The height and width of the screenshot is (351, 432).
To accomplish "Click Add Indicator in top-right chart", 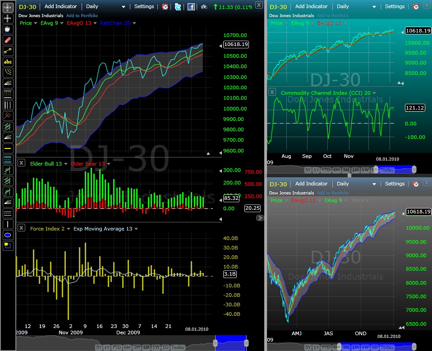I will (311, 6).
